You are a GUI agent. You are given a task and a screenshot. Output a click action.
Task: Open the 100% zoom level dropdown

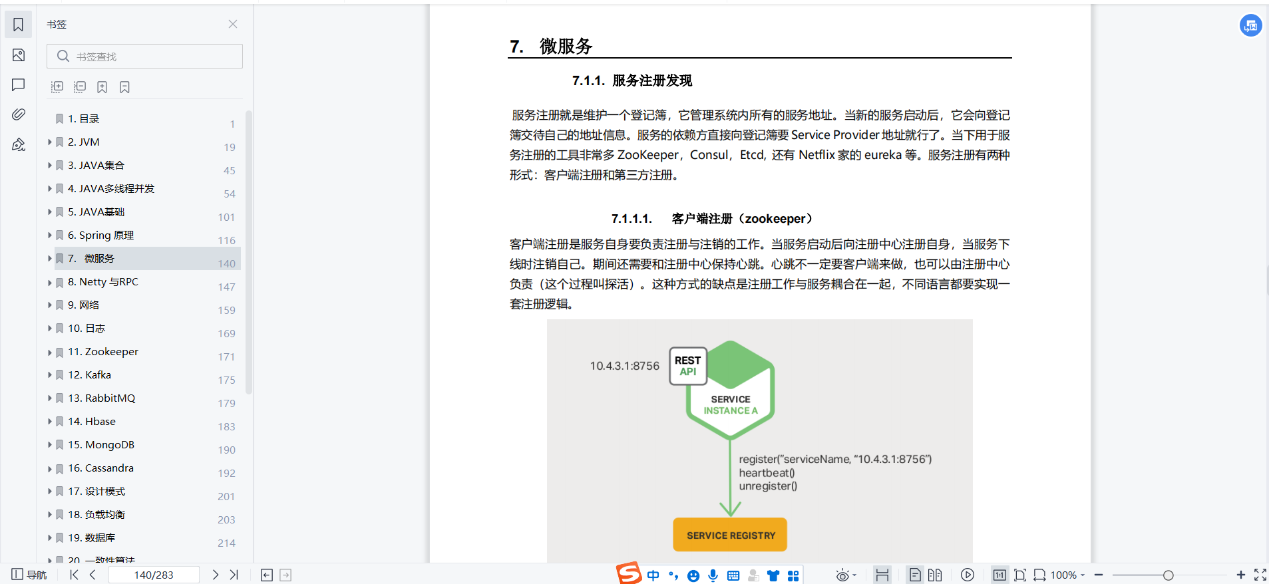[1068, 575]
